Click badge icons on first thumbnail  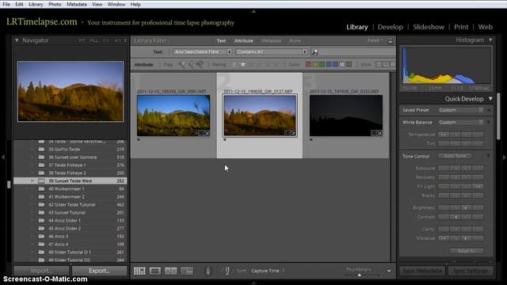[x=204, y=133]
